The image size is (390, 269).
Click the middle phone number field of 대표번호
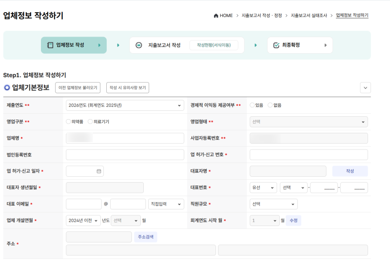click(x=324, y=187)
